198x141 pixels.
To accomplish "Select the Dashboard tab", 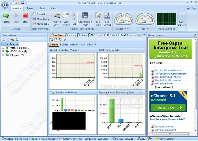I will click(58, 35).
